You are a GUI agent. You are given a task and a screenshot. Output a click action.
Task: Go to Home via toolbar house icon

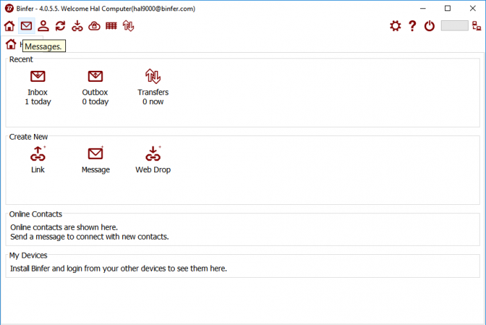pos(9,26)
